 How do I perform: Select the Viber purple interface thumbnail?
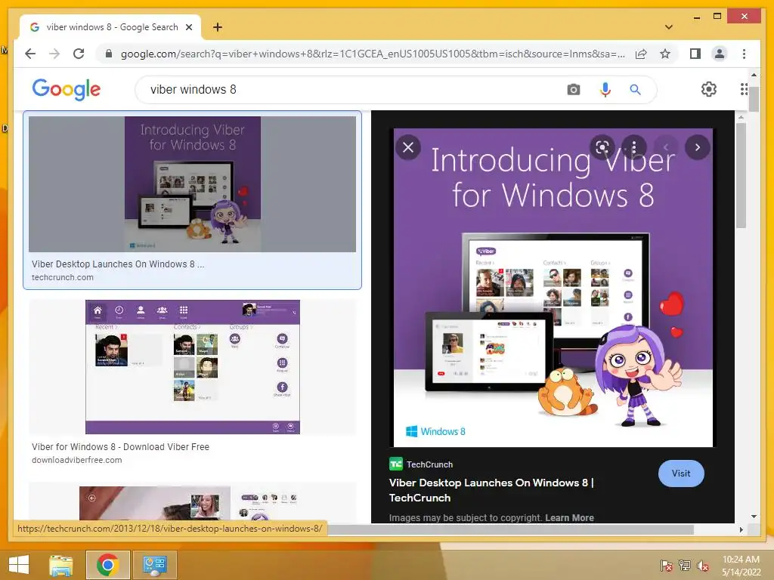pyautogui.click(x=193, y=367)
